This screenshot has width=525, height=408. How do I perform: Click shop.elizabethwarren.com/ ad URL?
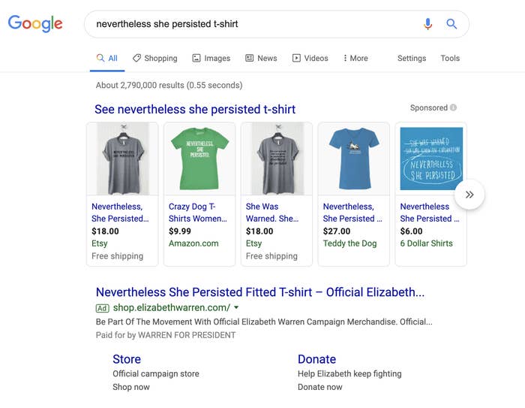[x=172, y=307]
